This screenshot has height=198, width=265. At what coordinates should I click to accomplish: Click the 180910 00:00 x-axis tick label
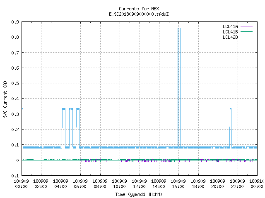pos(257,184)
